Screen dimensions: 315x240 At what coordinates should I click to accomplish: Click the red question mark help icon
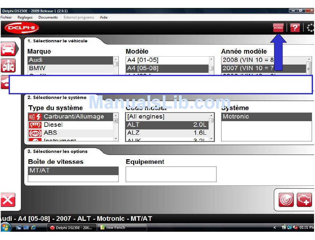click(x=295, y=28)
